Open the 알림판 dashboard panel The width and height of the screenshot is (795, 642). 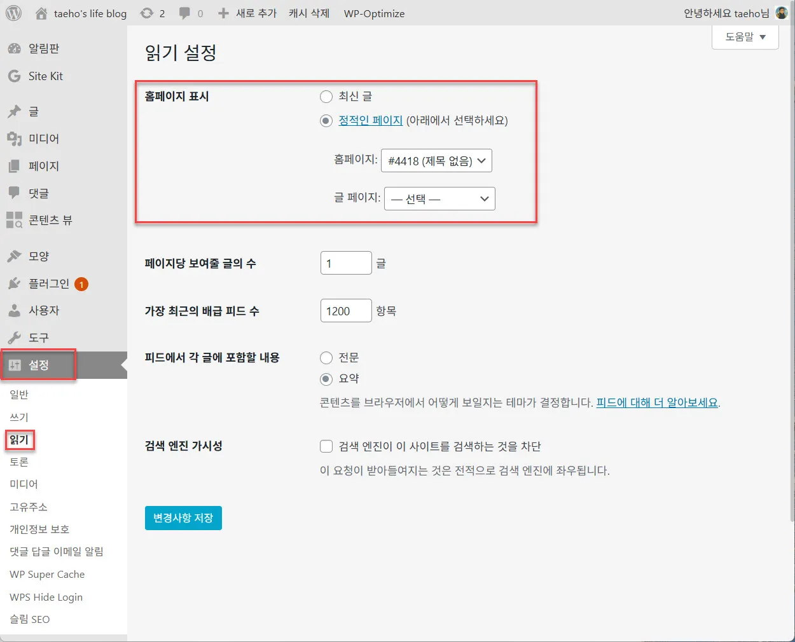coord(38,48)
